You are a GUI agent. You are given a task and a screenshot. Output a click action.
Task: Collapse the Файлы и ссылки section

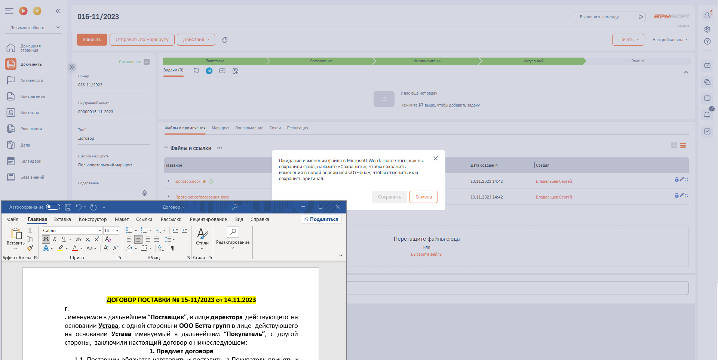[x=166, y=148]
